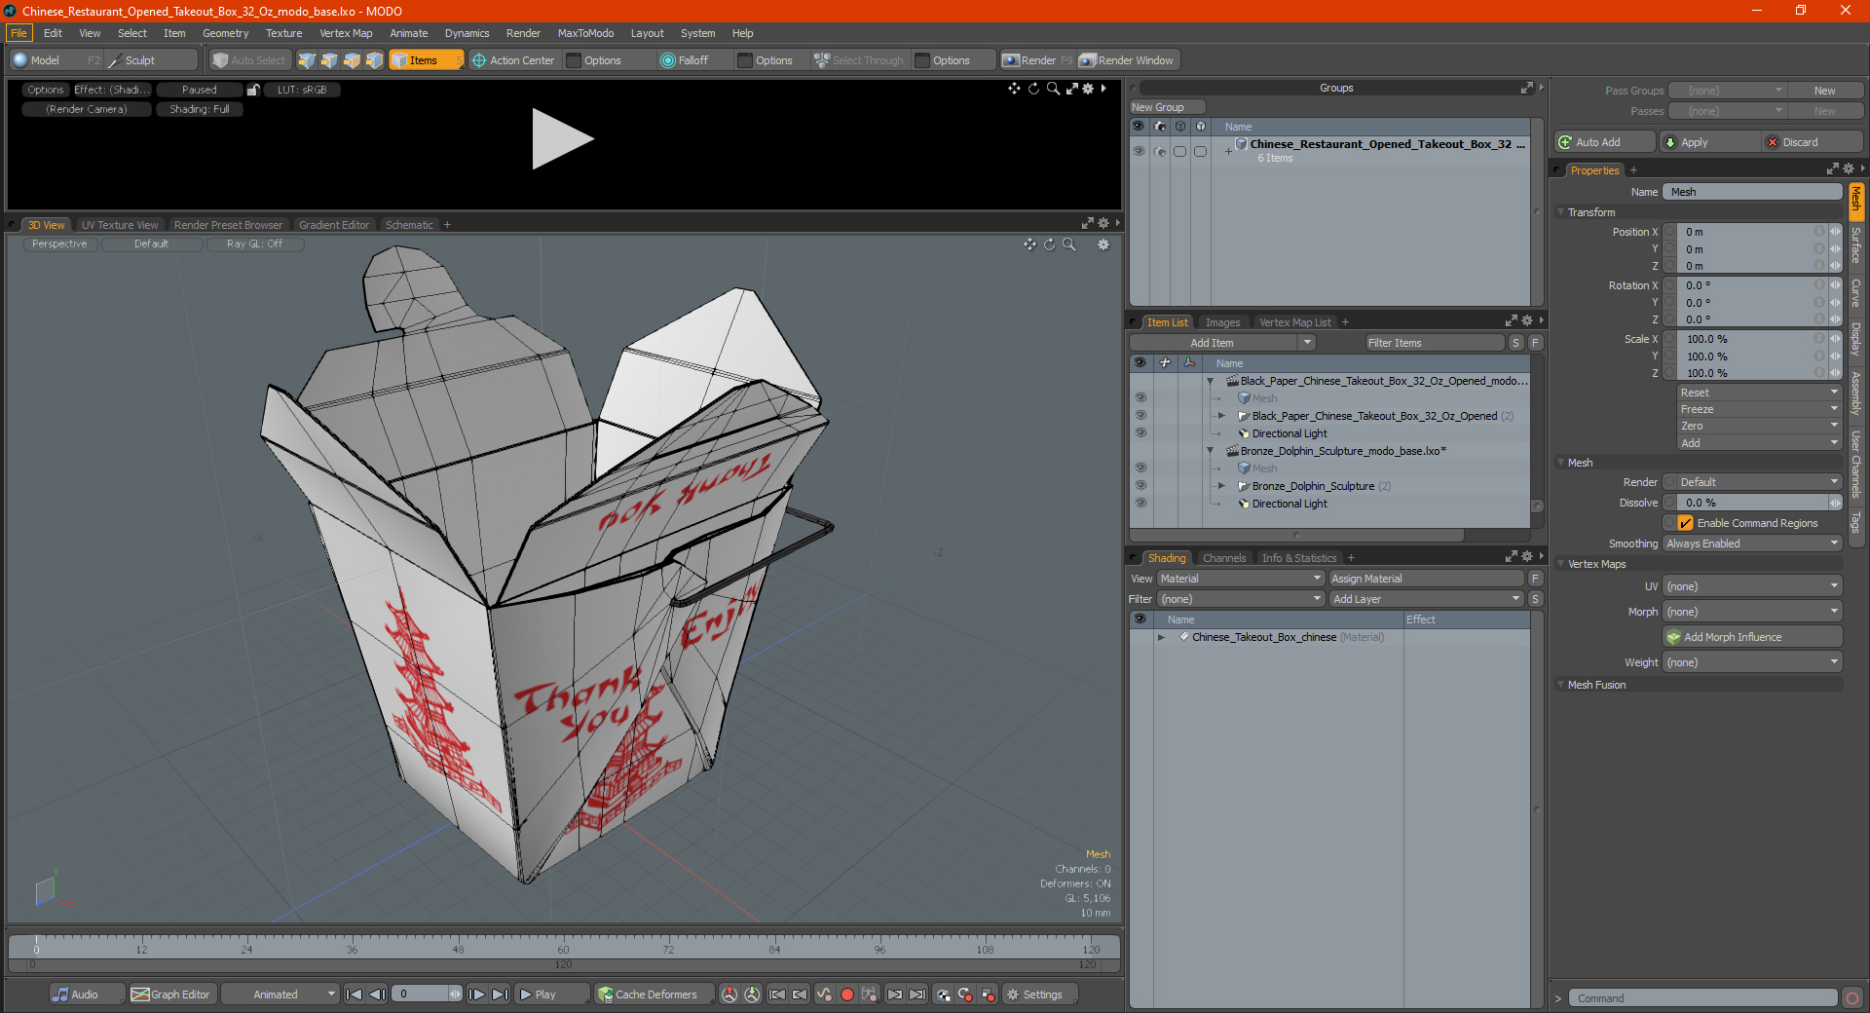Viewport: 1870px width, 1013px height.
Task: Step to next frame
Action: pos(477,994)
